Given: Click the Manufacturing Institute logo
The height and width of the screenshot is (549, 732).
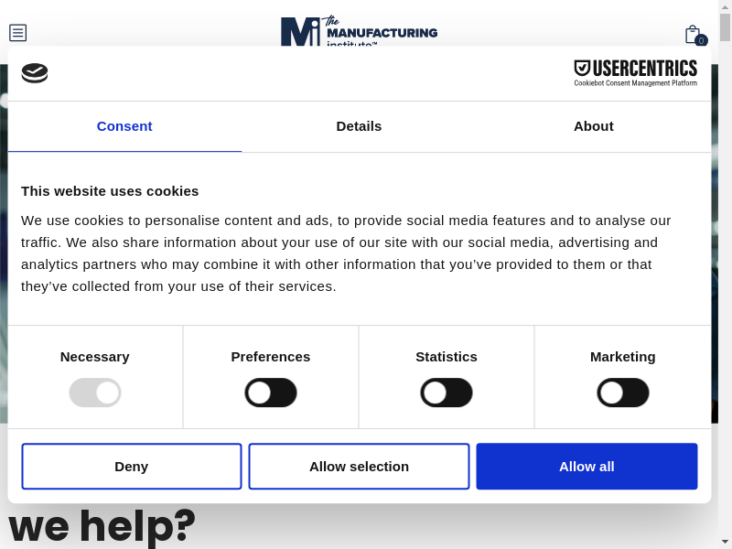Looking at the screenshot, I should [x=359, y=30].
